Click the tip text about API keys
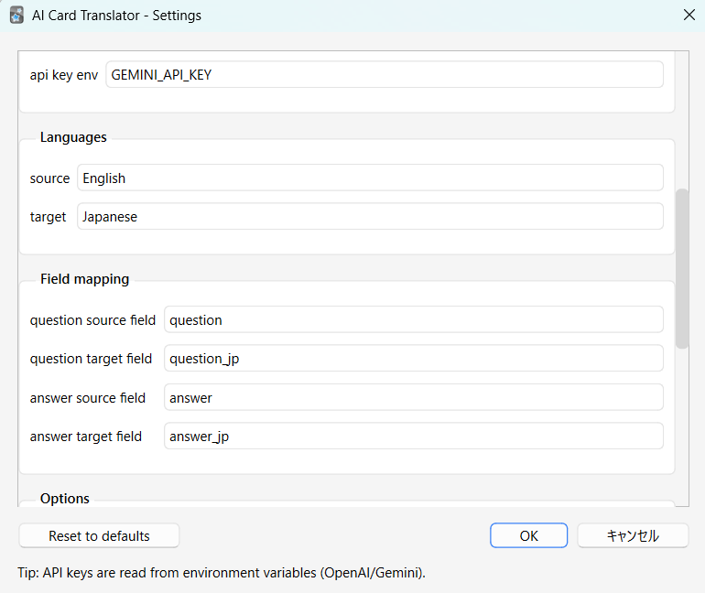705x593 pixels. (x=222, y=573)
